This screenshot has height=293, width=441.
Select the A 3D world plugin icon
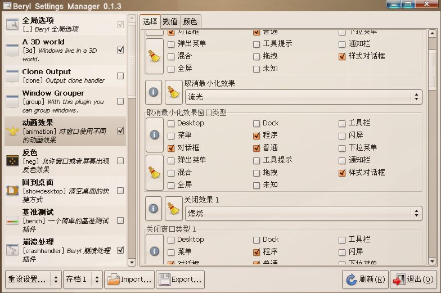click(12, 50)
